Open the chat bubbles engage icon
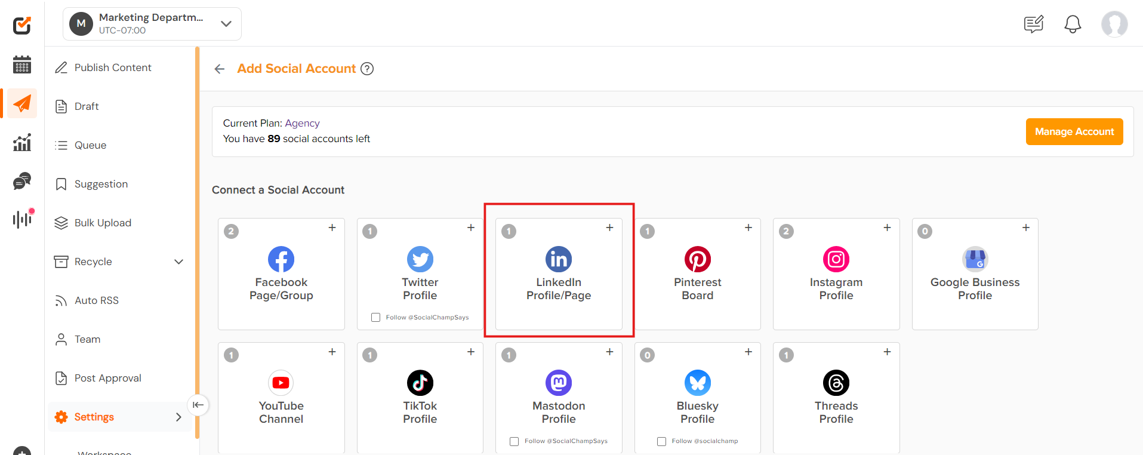Image resolution: width=1143 pixels, height=455 pixels. point(22,181)
